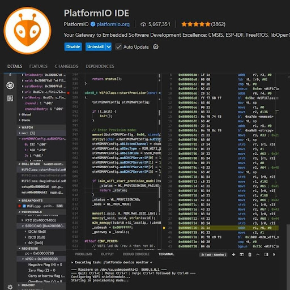Toggle Auto Update checkbox
The height and width of the screenshot is (290, 290).
(118, 47)
